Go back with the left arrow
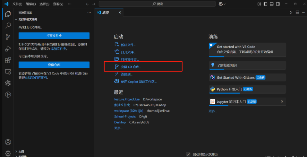The height and width of the screenshot is (157, 307). pos(88,4)
